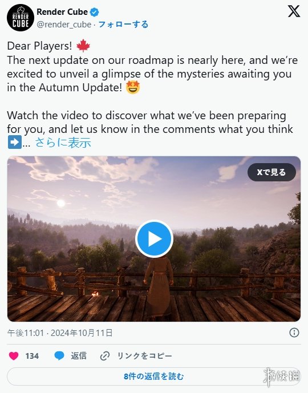
Task: Open the Xで見る button on video
Action: [x=271, y=172]
